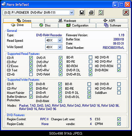Click serial number FBDC060315WL

113,48
